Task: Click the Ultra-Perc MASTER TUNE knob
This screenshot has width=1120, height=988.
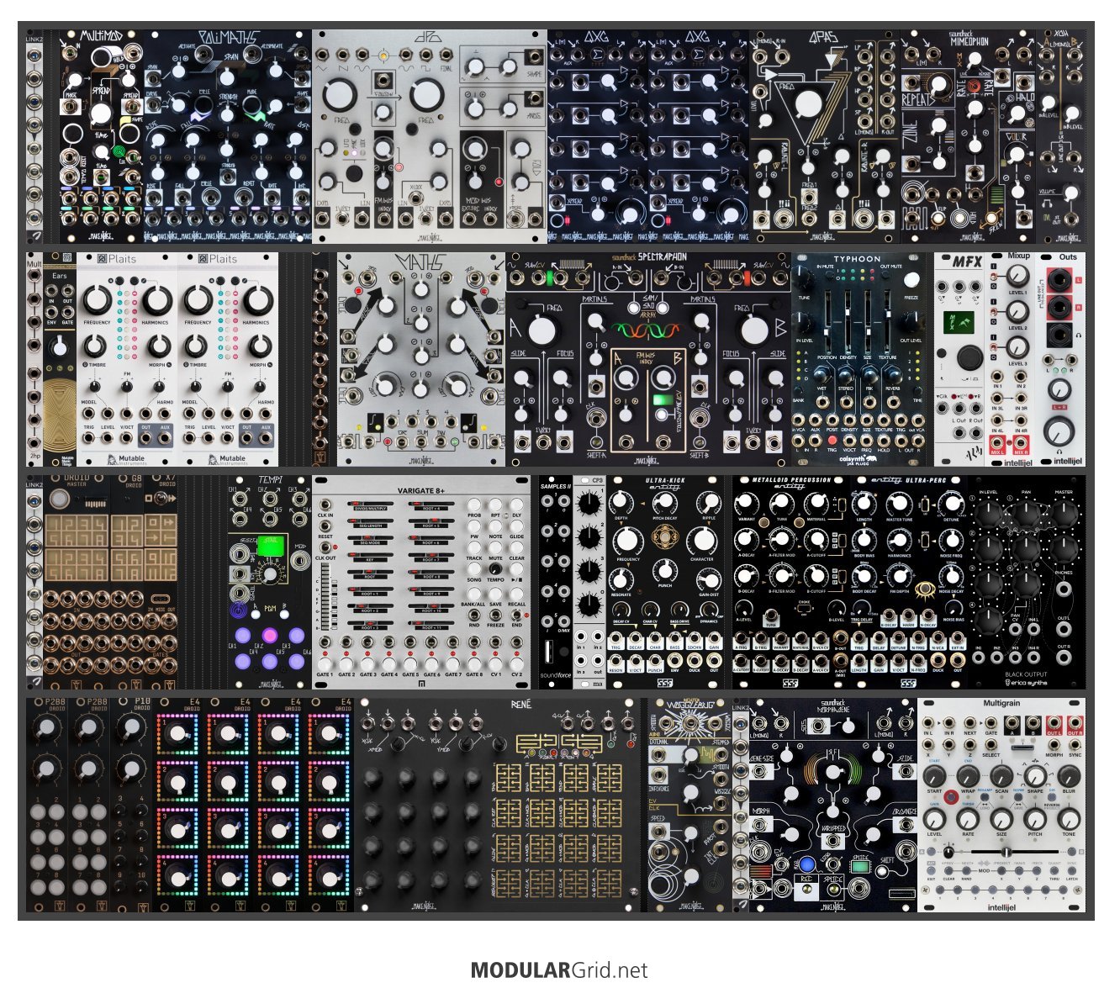Action: (899, 505)
